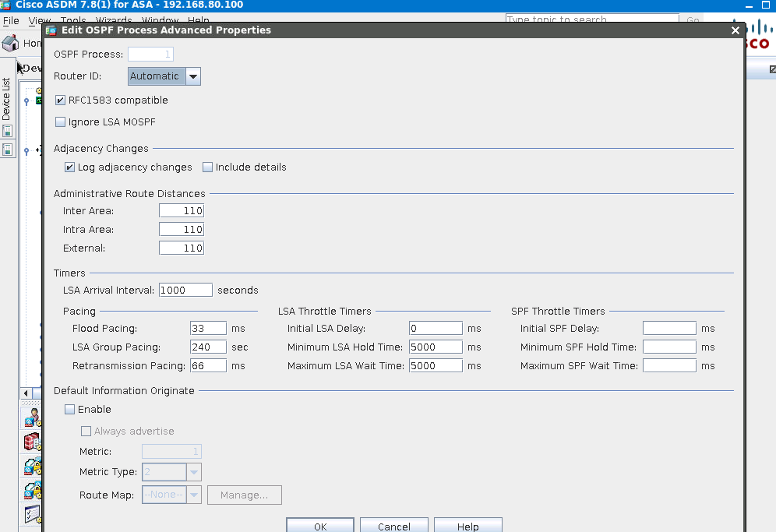Click first panel icon below Device List tab
The width and height of the screenshot is (776, 532).
8,131
